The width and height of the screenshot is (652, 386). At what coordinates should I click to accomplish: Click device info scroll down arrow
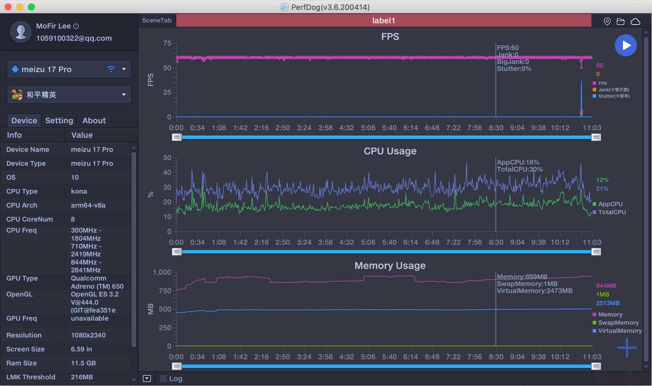coord(134,380)
